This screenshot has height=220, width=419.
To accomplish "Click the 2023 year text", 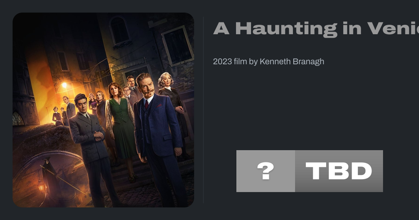I will point(222,61).
